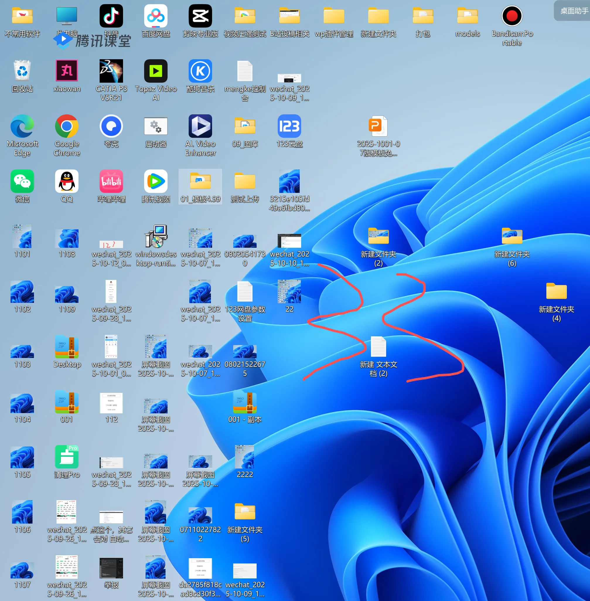Select the TikTok (抖音) desktop icon
Viewport: 590px width, 601px height.
coord(111,16)
